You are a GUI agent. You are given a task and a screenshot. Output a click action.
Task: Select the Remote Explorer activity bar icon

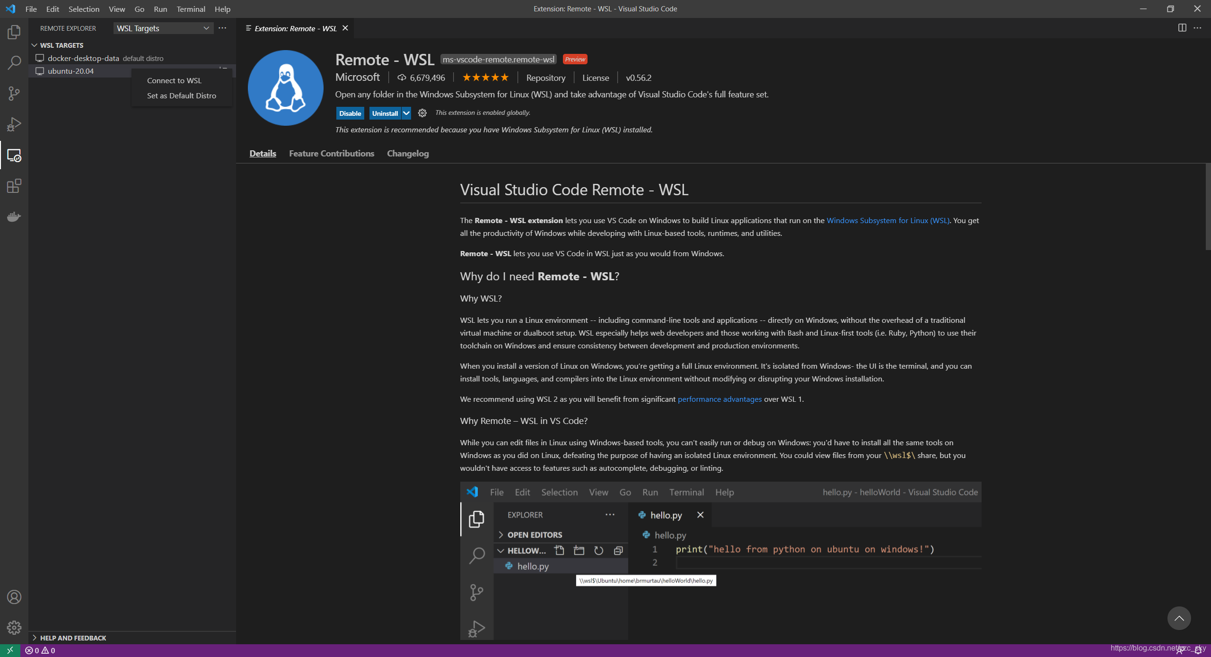[14, 156]
